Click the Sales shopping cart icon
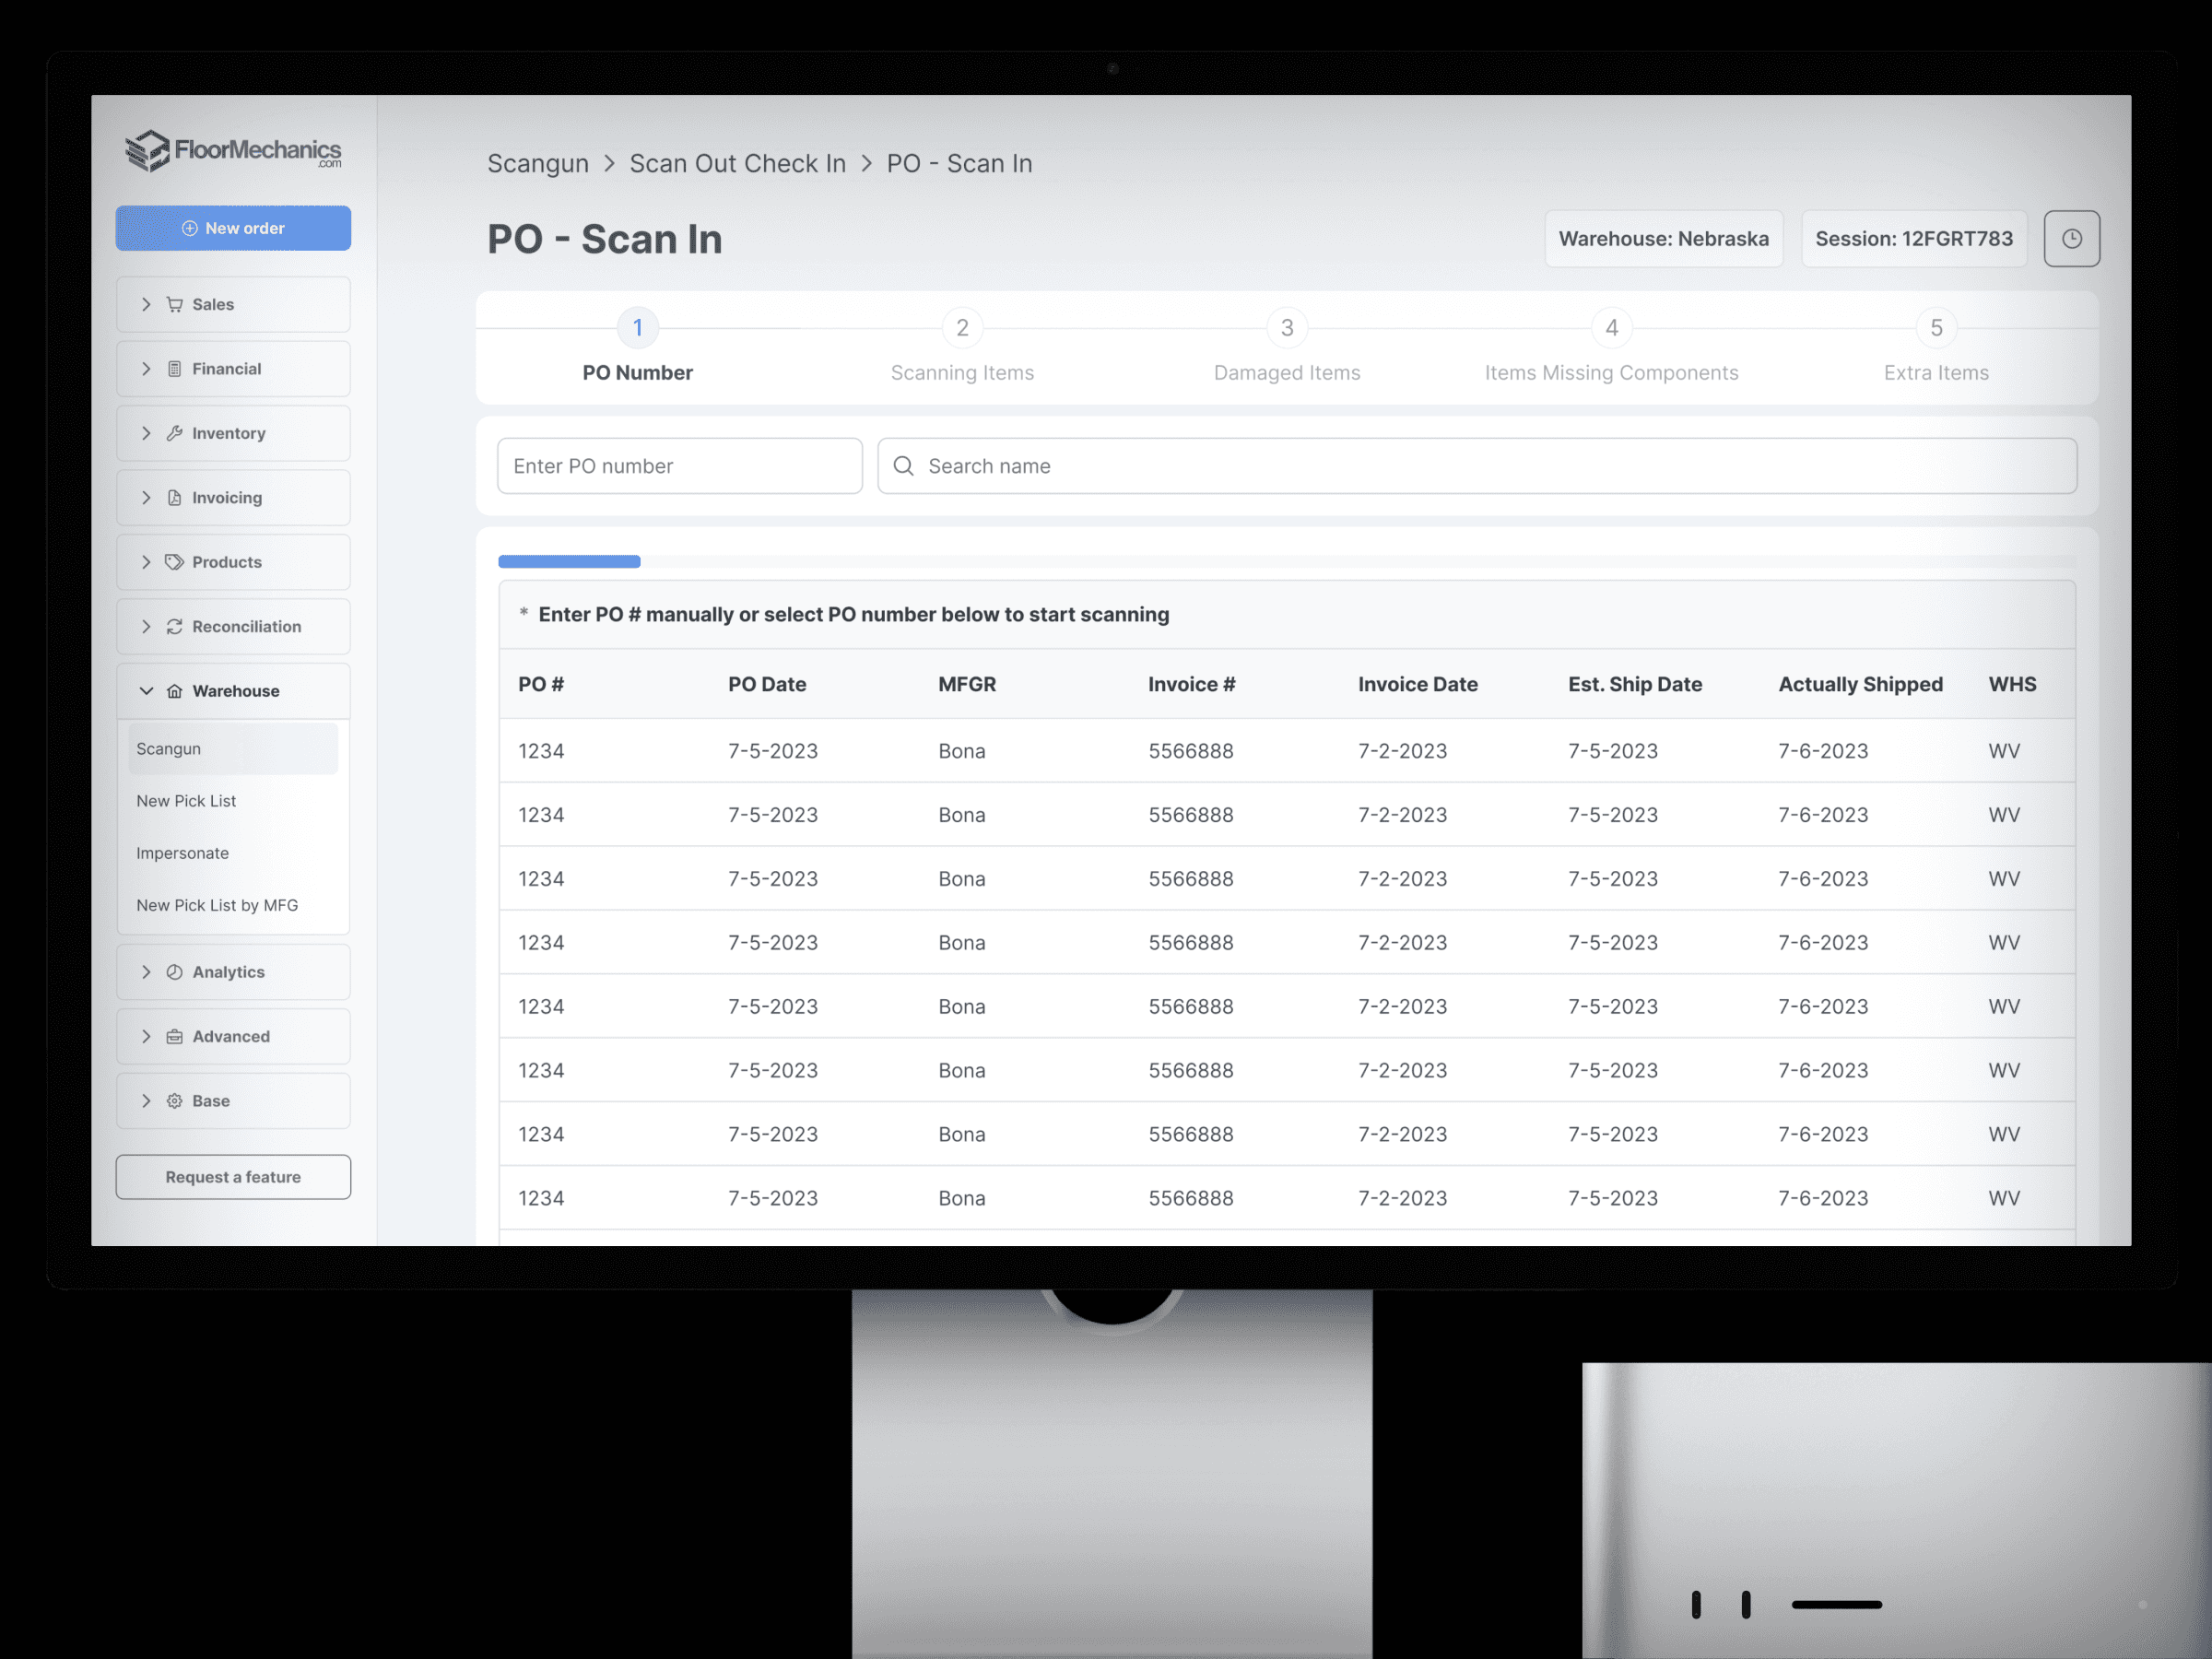The height and width of the screenshot is (1659, 2212). coord(175,304)
